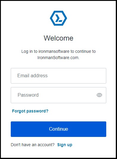Focus the Password input field
The image size is (117, 159).
pyautogui.click(x=59, y=95)
